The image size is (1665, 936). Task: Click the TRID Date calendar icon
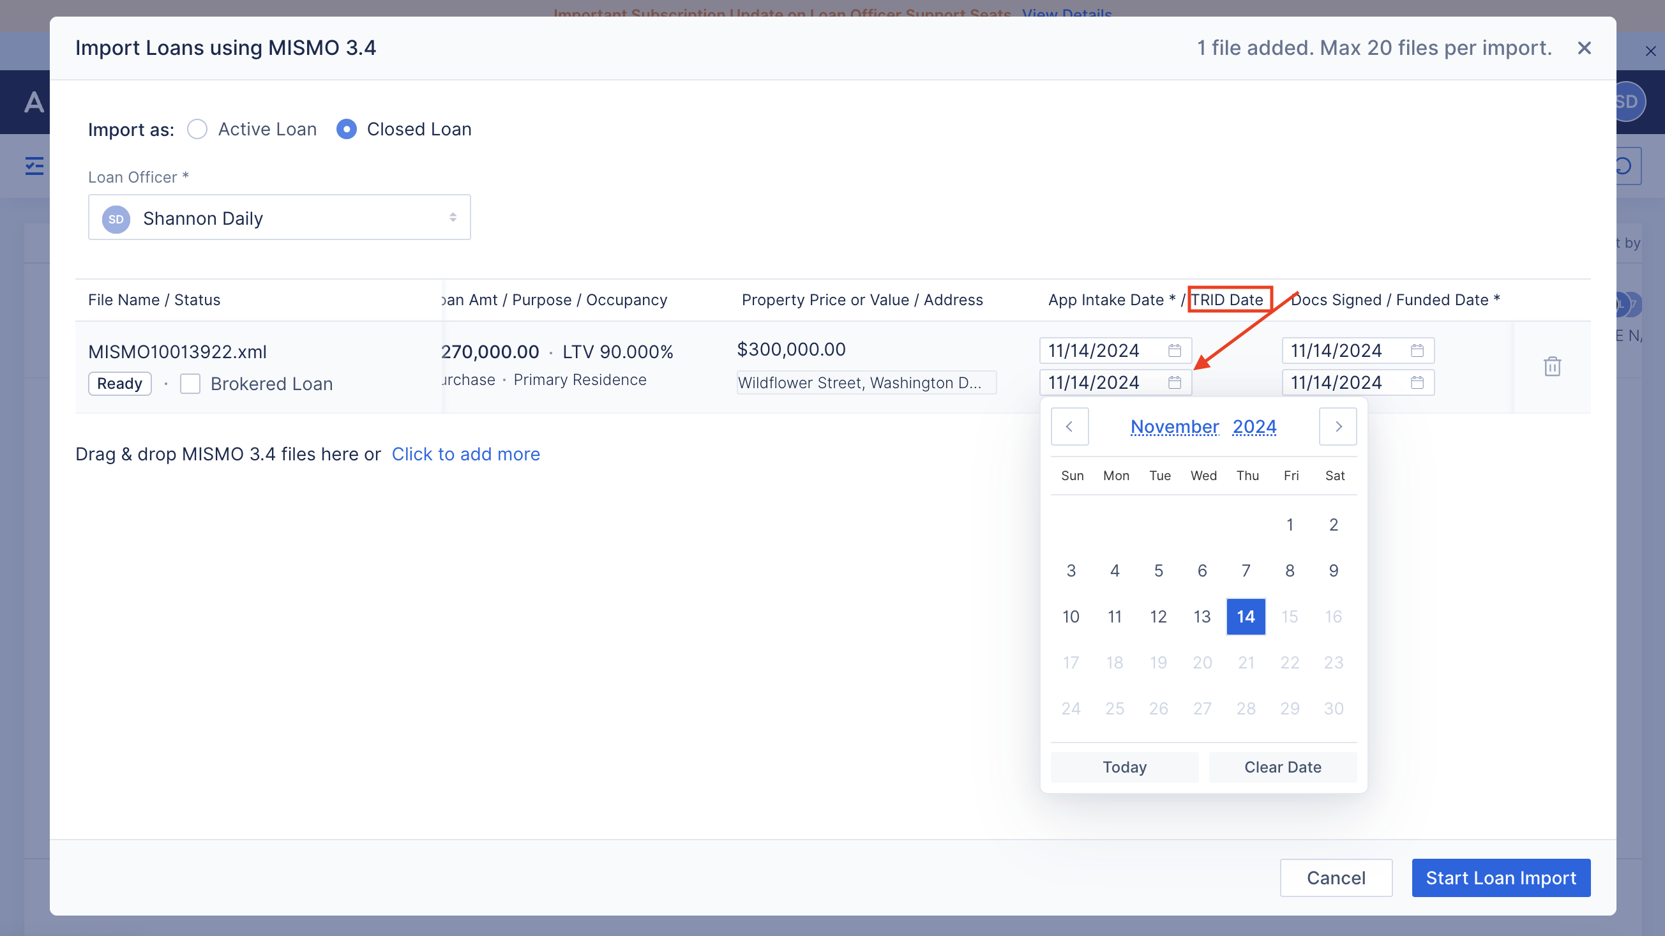tap(1175, 382)
